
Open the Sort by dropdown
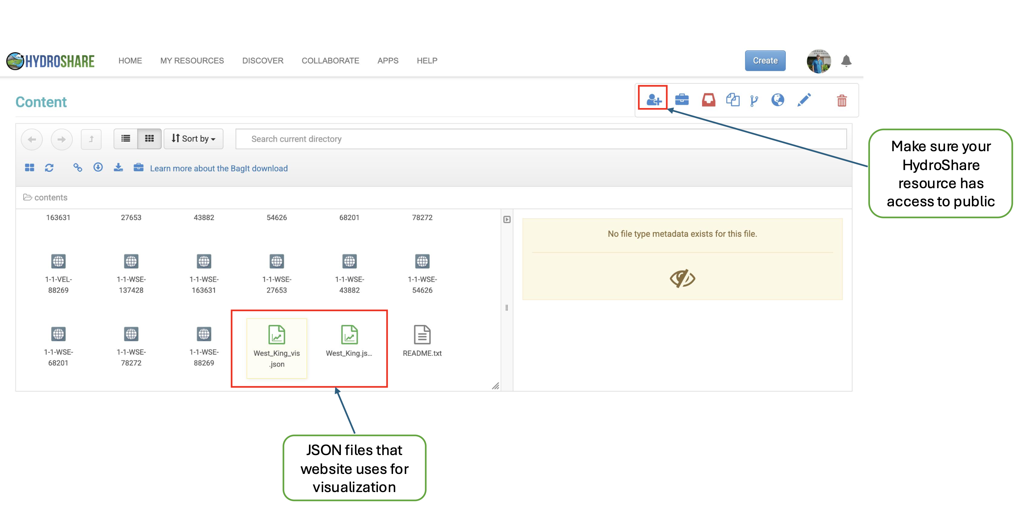coord(193,139)
